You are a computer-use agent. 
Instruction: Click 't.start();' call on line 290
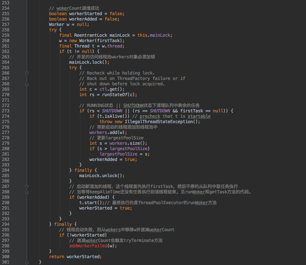tap(92, 203)
